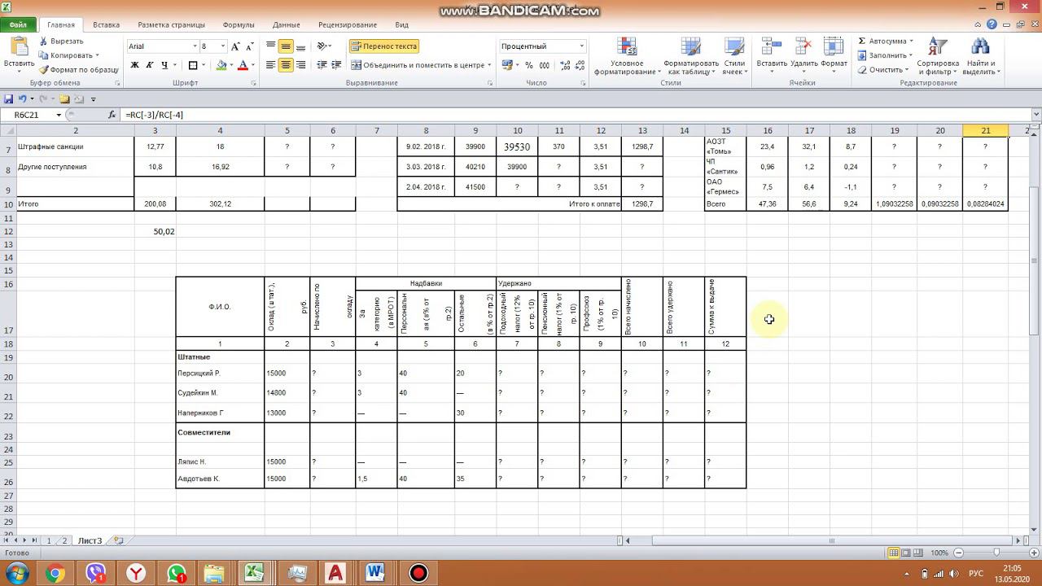Open the Arial font name dropdown
This screenshot has width=1042, height=586.
point(195,46)
